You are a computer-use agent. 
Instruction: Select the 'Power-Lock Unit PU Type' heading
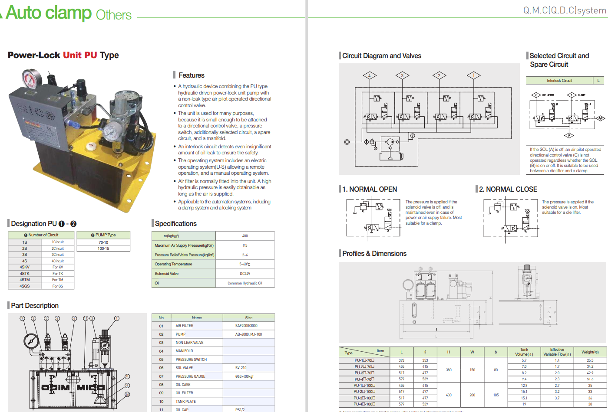[x=63, y=55]
